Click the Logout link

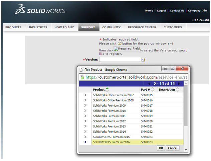(x=162, y=11)
